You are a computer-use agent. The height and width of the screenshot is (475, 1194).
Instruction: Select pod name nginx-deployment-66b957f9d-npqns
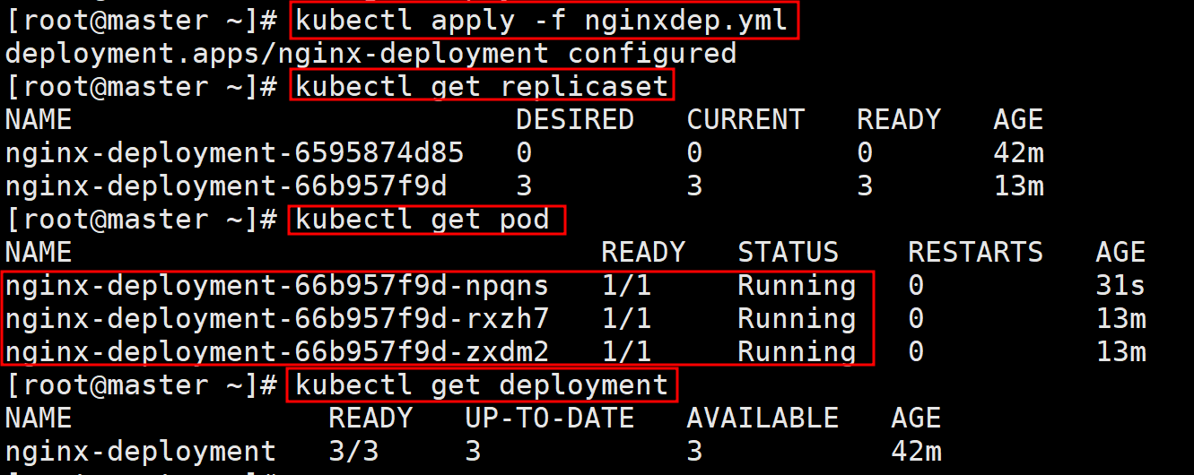(277, 286)
